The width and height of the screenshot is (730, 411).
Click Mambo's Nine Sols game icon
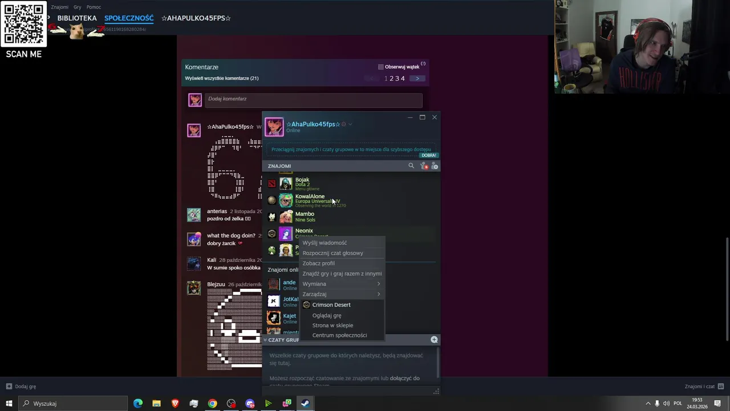(271, 217)
